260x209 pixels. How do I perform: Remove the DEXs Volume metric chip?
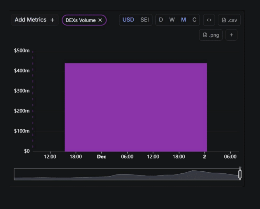[100, 20]
